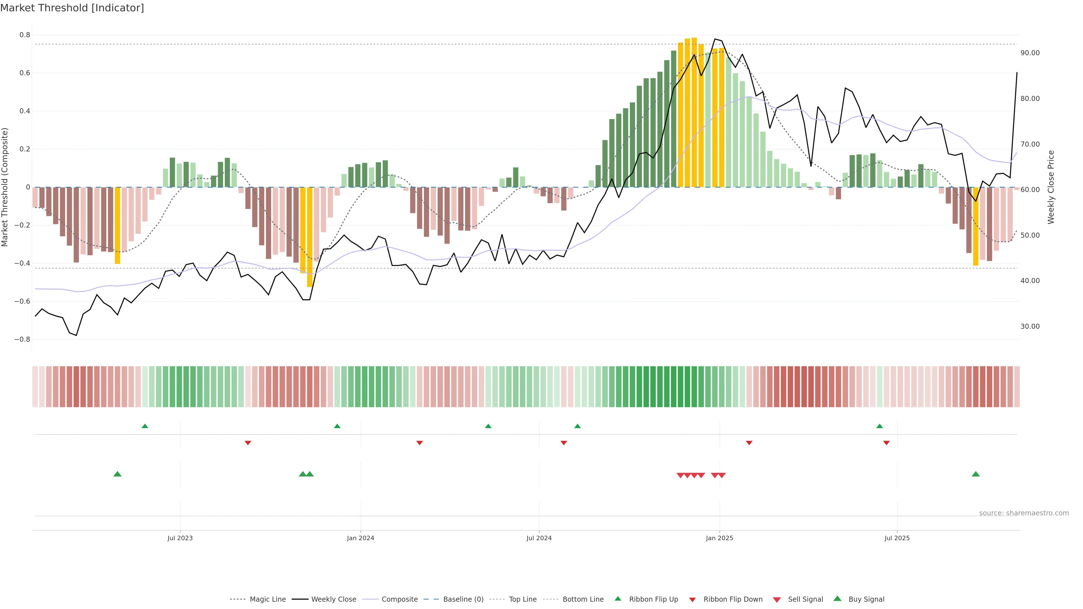Click the Sell Signal legend triangle icon
Image resolution: width=1083 pixels, height=609 pixels.
pyautogui.click(x=776, y=600)
